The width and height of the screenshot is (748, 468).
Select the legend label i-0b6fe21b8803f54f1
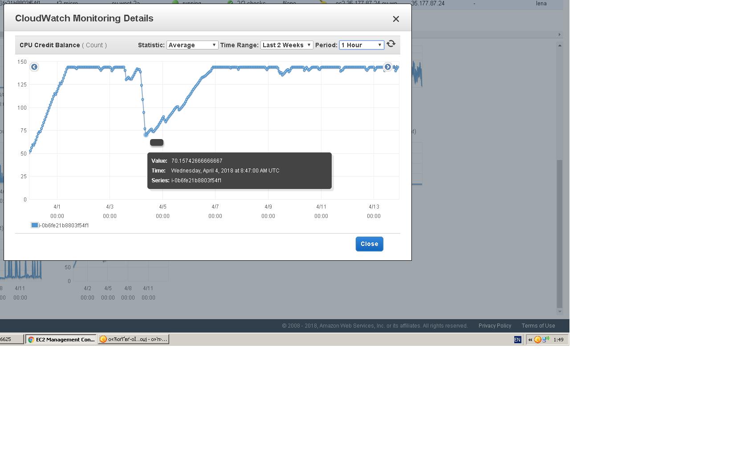click(x=64, y=226)
